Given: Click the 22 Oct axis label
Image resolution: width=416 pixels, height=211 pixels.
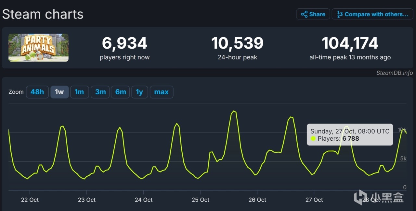Looking at the screenshot, I should coord(30,200).
